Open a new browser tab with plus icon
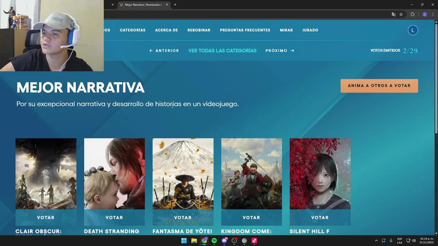 pyautogui.click(x=175, y=5)
